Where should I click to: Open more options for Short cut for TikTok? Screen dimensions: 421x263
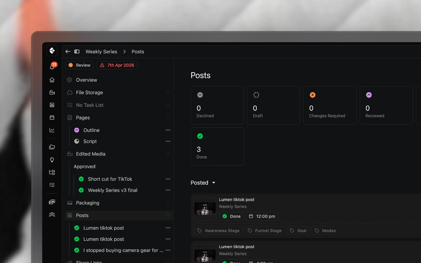click(x=168, y=179)
